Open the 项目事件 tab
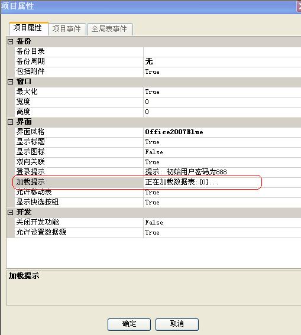Image resolution: width=301 pixels, height=335 pixels. (x=67, y=29)
